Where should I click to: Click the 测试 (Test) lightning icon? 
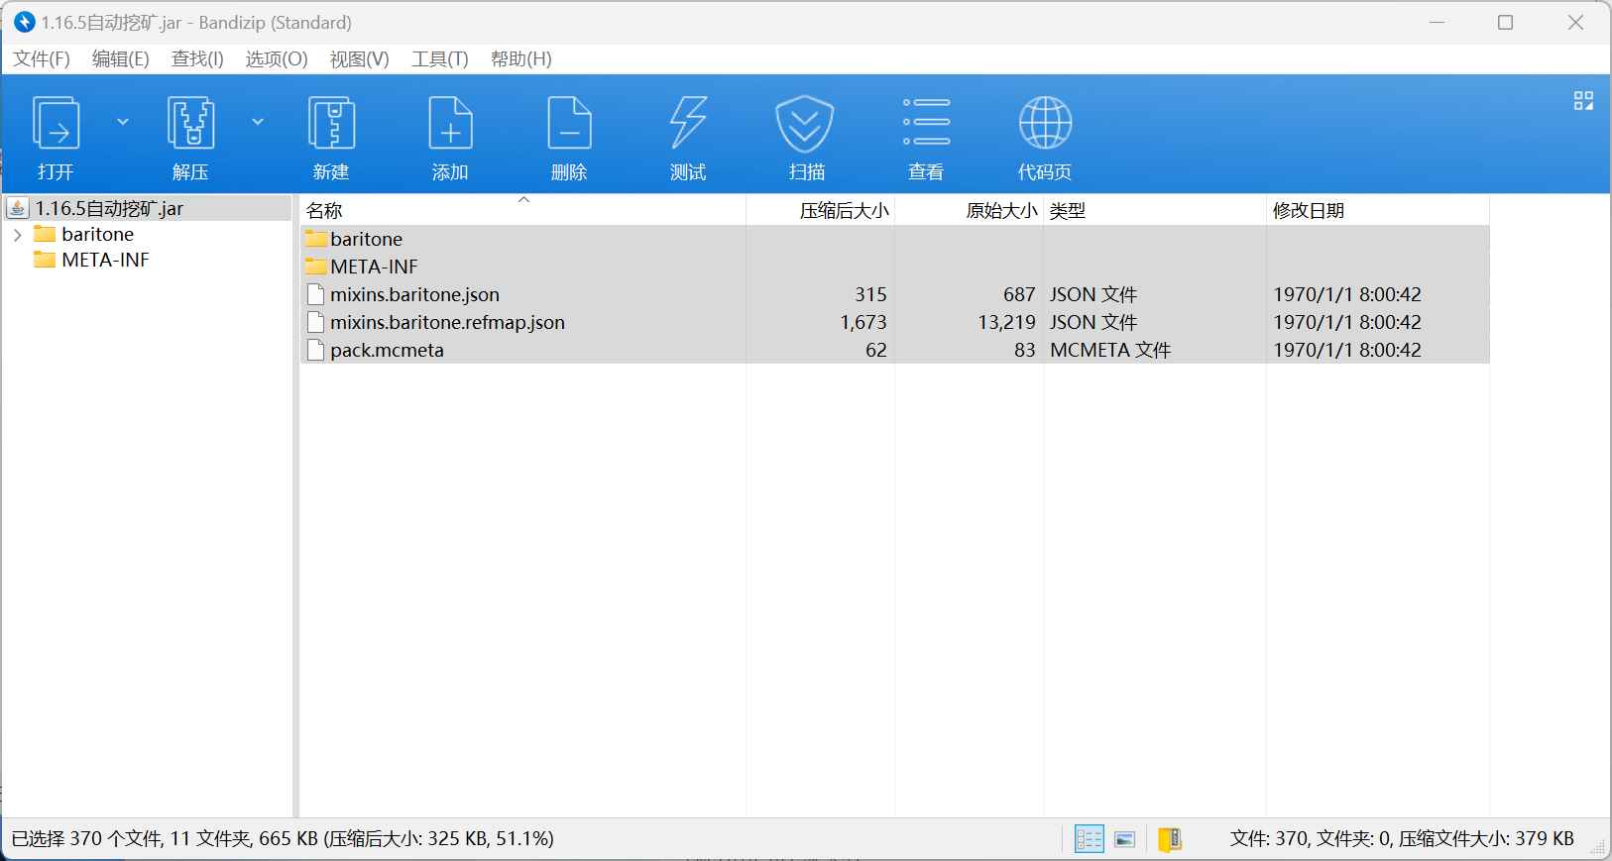pos(688,123)
